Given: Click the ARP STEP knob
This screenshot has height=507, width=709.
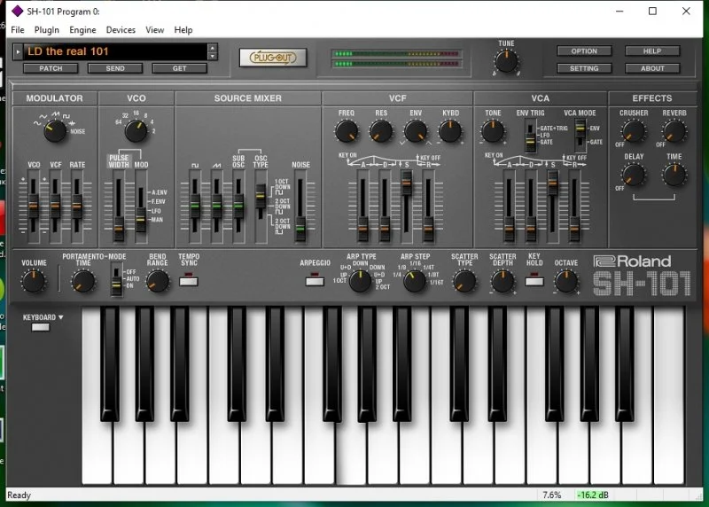Looking at the screenshot, I should 414,281.
